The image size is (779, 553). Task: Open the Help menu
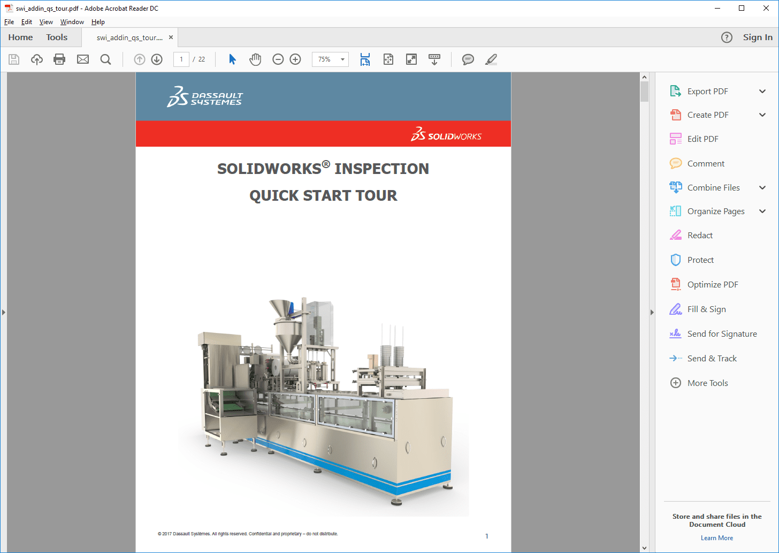(x=98, y=22)
